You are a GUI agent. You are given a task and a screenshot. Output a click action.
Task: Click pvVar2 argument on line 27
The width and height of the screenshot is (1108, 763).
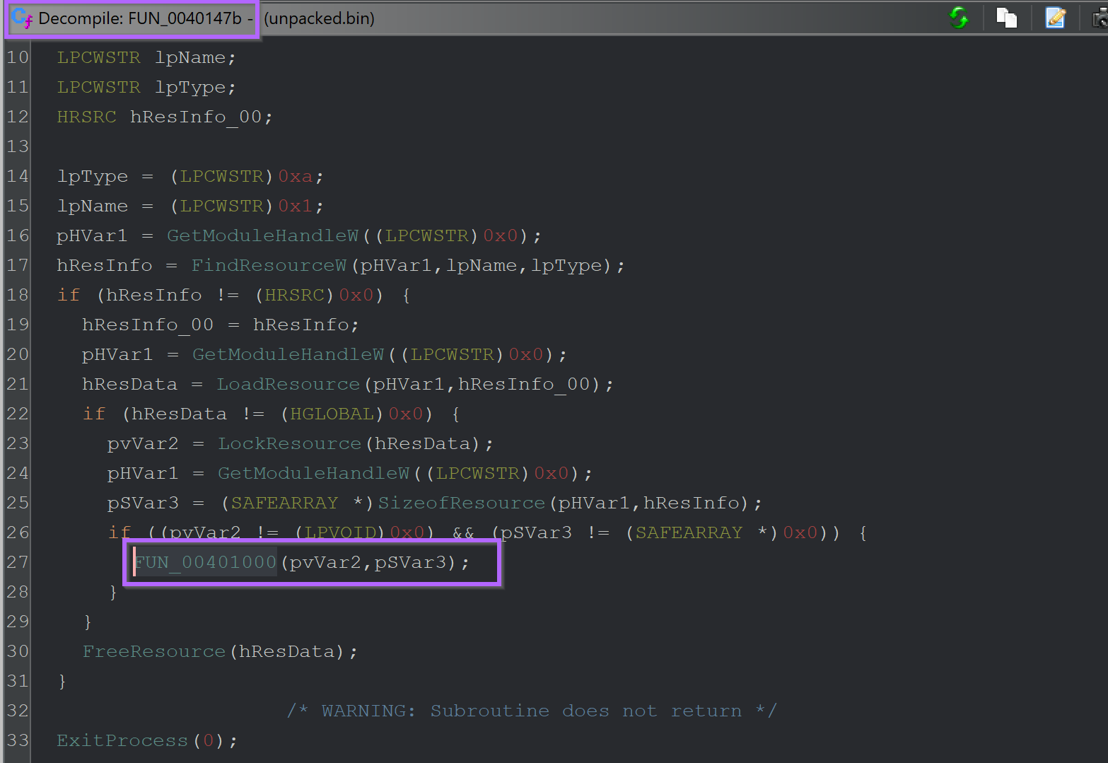pyautogui.click(x=325, y=562)
